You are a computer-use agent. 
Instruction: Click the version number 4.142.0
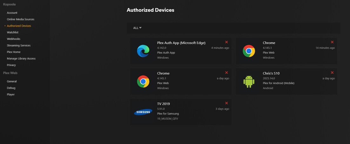point(162,48)
